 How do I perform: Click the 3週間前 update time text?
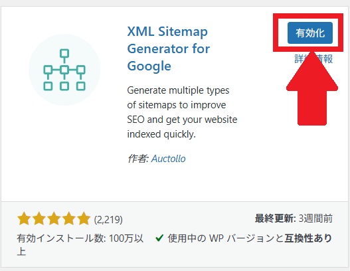pyautogui.click(x=315, y=219)
